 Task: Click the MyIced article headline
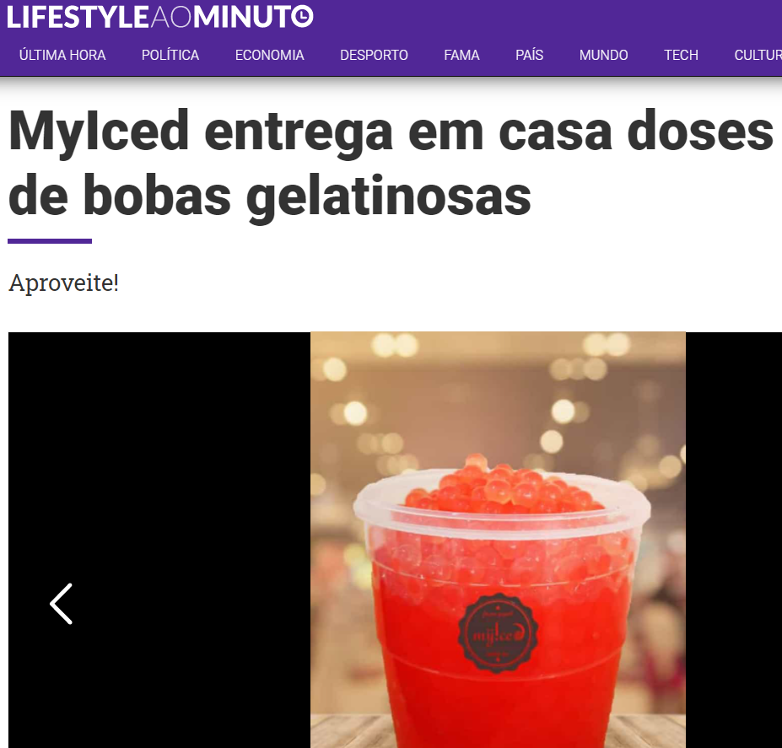pyautogui.click(x=391, y=164)
